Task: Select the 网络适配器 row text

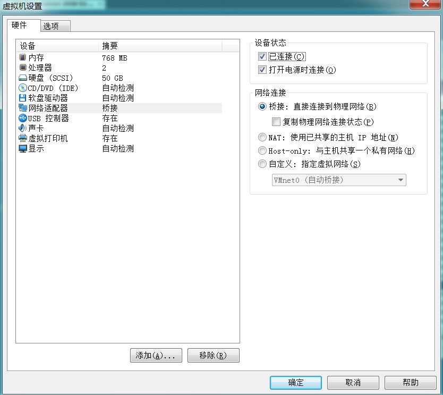Action: (x=48, y=108)
